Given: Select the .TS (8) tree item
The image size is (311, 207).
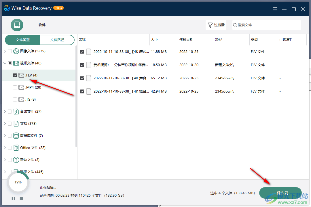Looking at the screenshot, I should pos(39,99).
